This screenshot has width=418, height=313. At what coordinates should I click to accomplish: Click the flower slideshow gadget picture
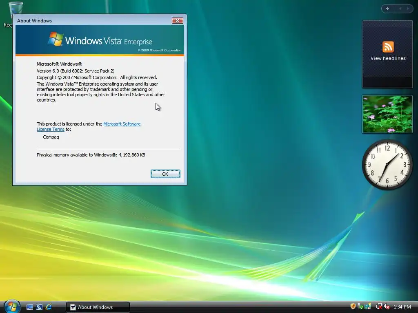pos(387,114)
